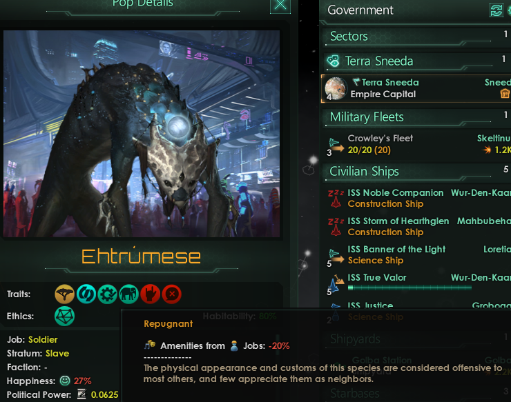Close the Pop Details window
This screenshot has width=511, height=402.
[x=280, y=6]
